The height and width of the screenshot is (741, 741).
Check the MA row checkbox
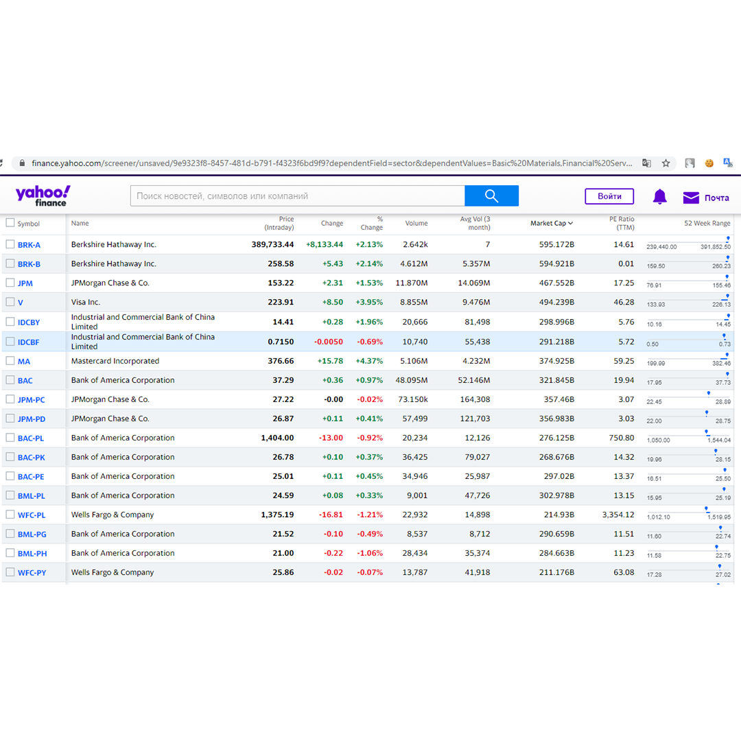pos(10,361)
